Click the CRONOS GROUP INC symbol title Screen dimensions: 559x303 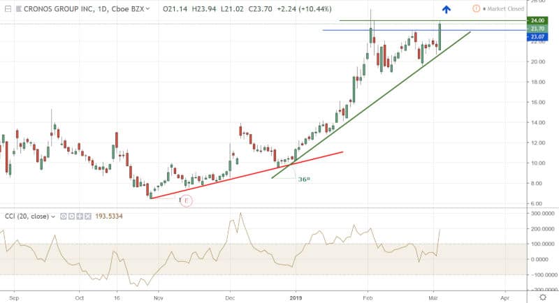coord(60,9)
